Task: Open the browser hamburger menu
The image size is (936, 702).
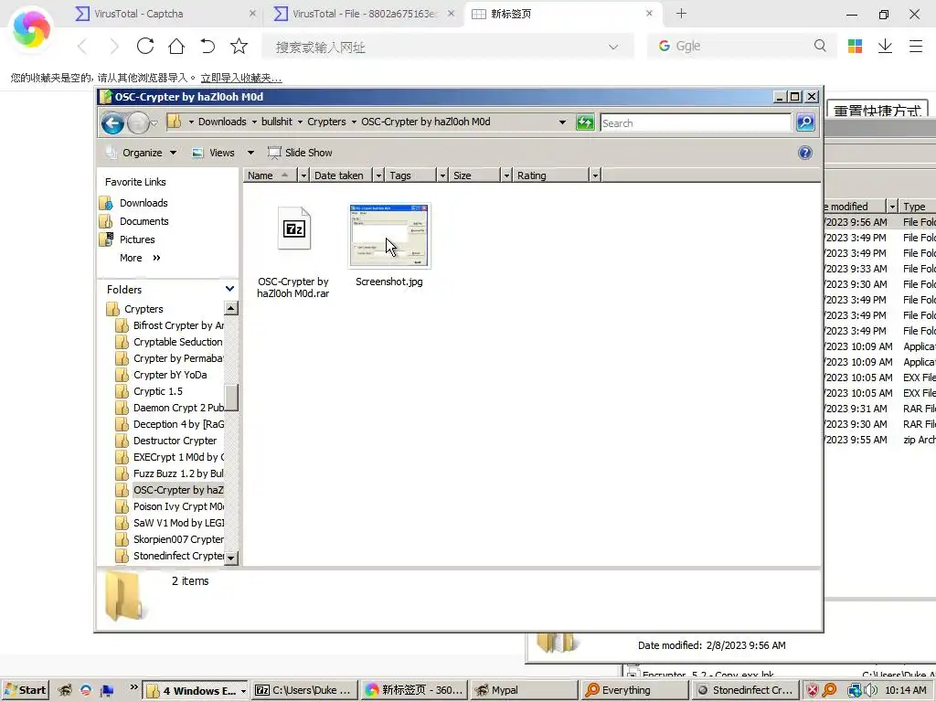Action: (x=916, y=46)
